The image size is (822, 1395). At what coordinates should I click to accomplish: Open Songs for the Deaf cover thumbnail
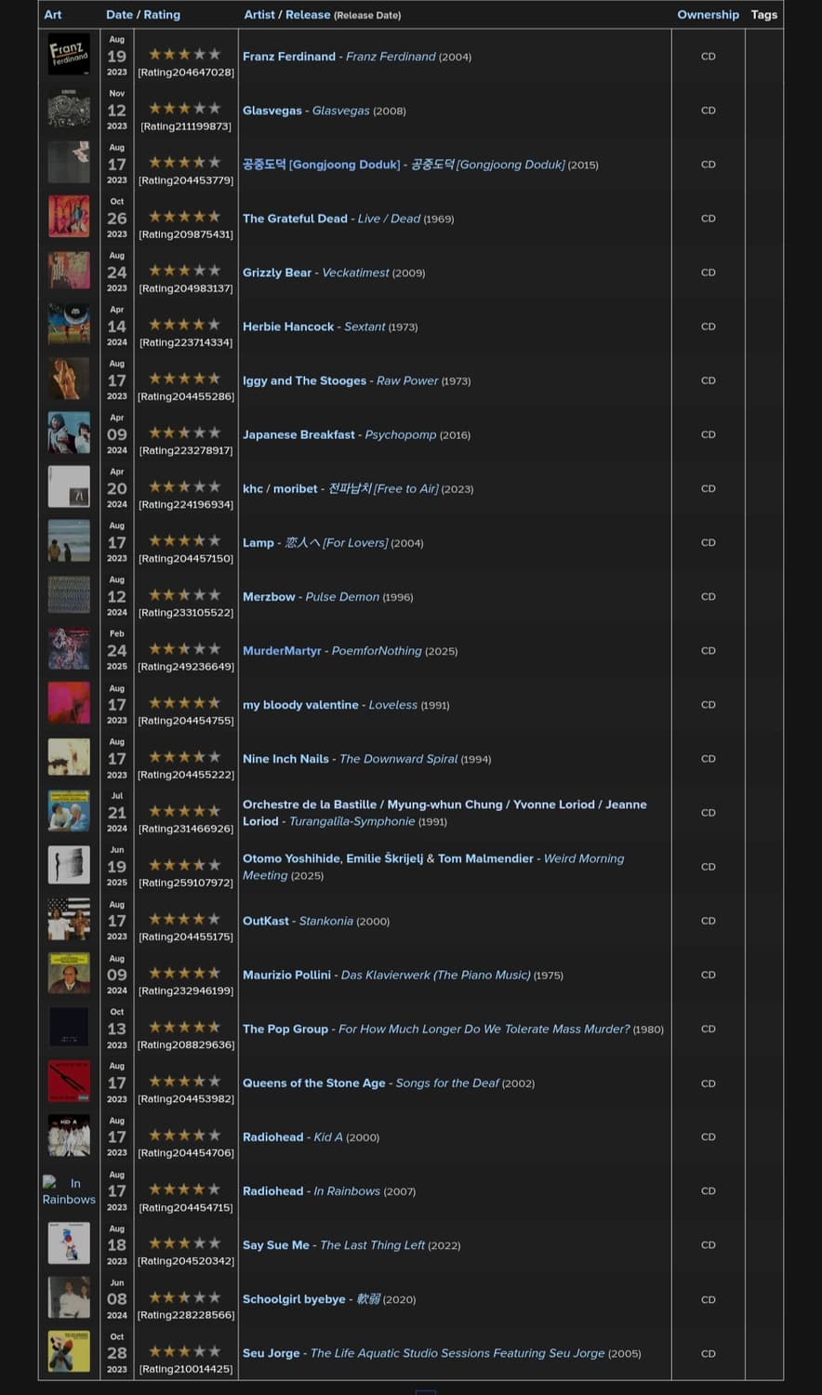[69, 1082]
